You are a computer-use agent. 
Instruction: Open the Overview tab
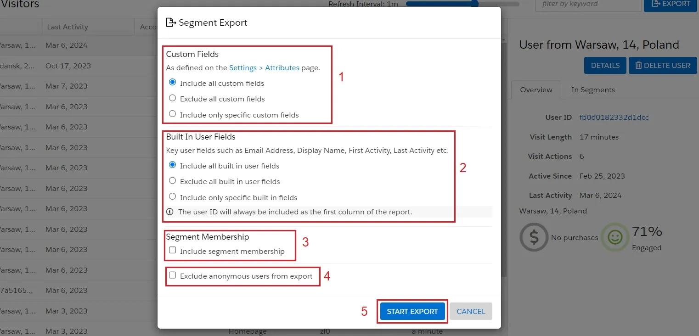point(536,90)
